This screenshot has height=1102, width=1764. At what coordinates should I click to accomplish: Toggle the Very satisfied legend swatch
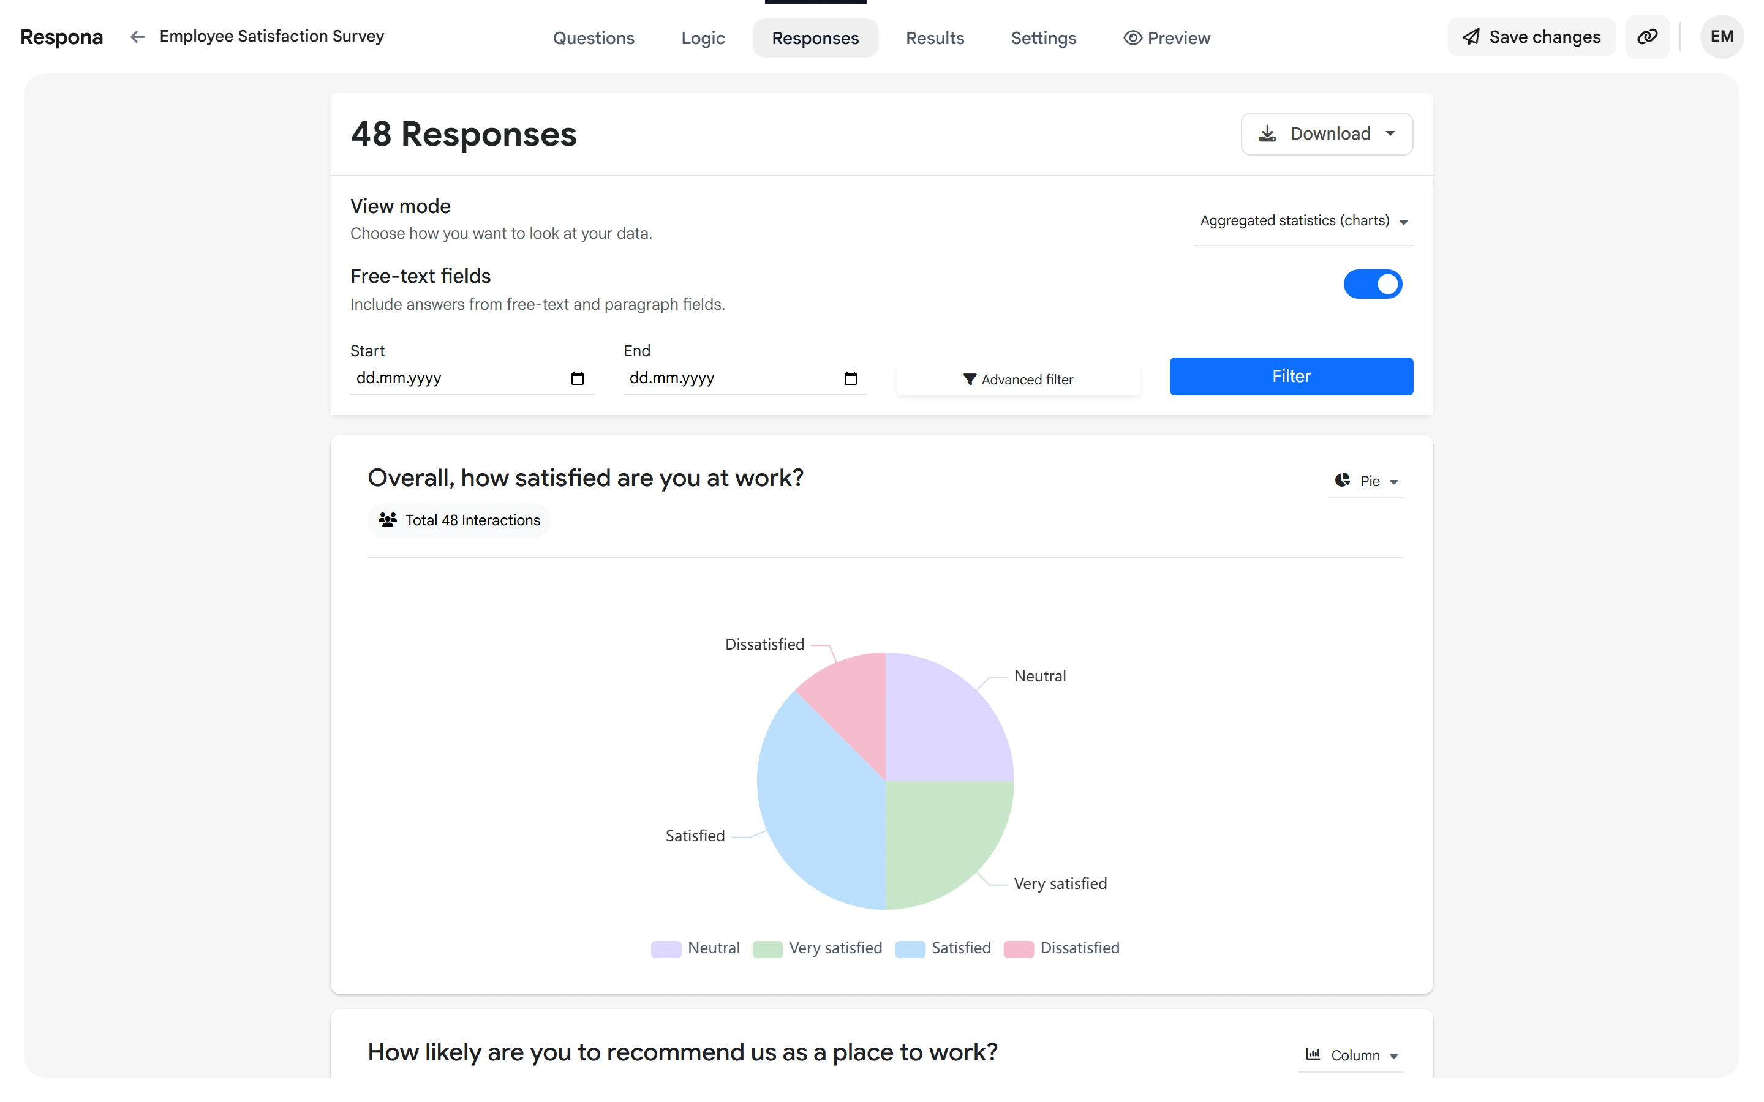(x=767, y=949)
